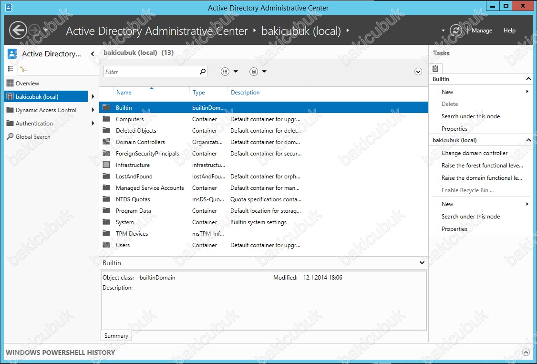The image size is (537, 364).
Task: Open Properties under bakicubuk (local) tasks
Action: 454,229
